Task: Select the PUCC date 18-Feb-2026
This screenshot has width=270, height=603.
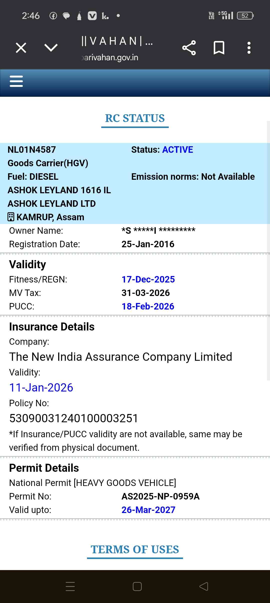Action: click(148, 306)
